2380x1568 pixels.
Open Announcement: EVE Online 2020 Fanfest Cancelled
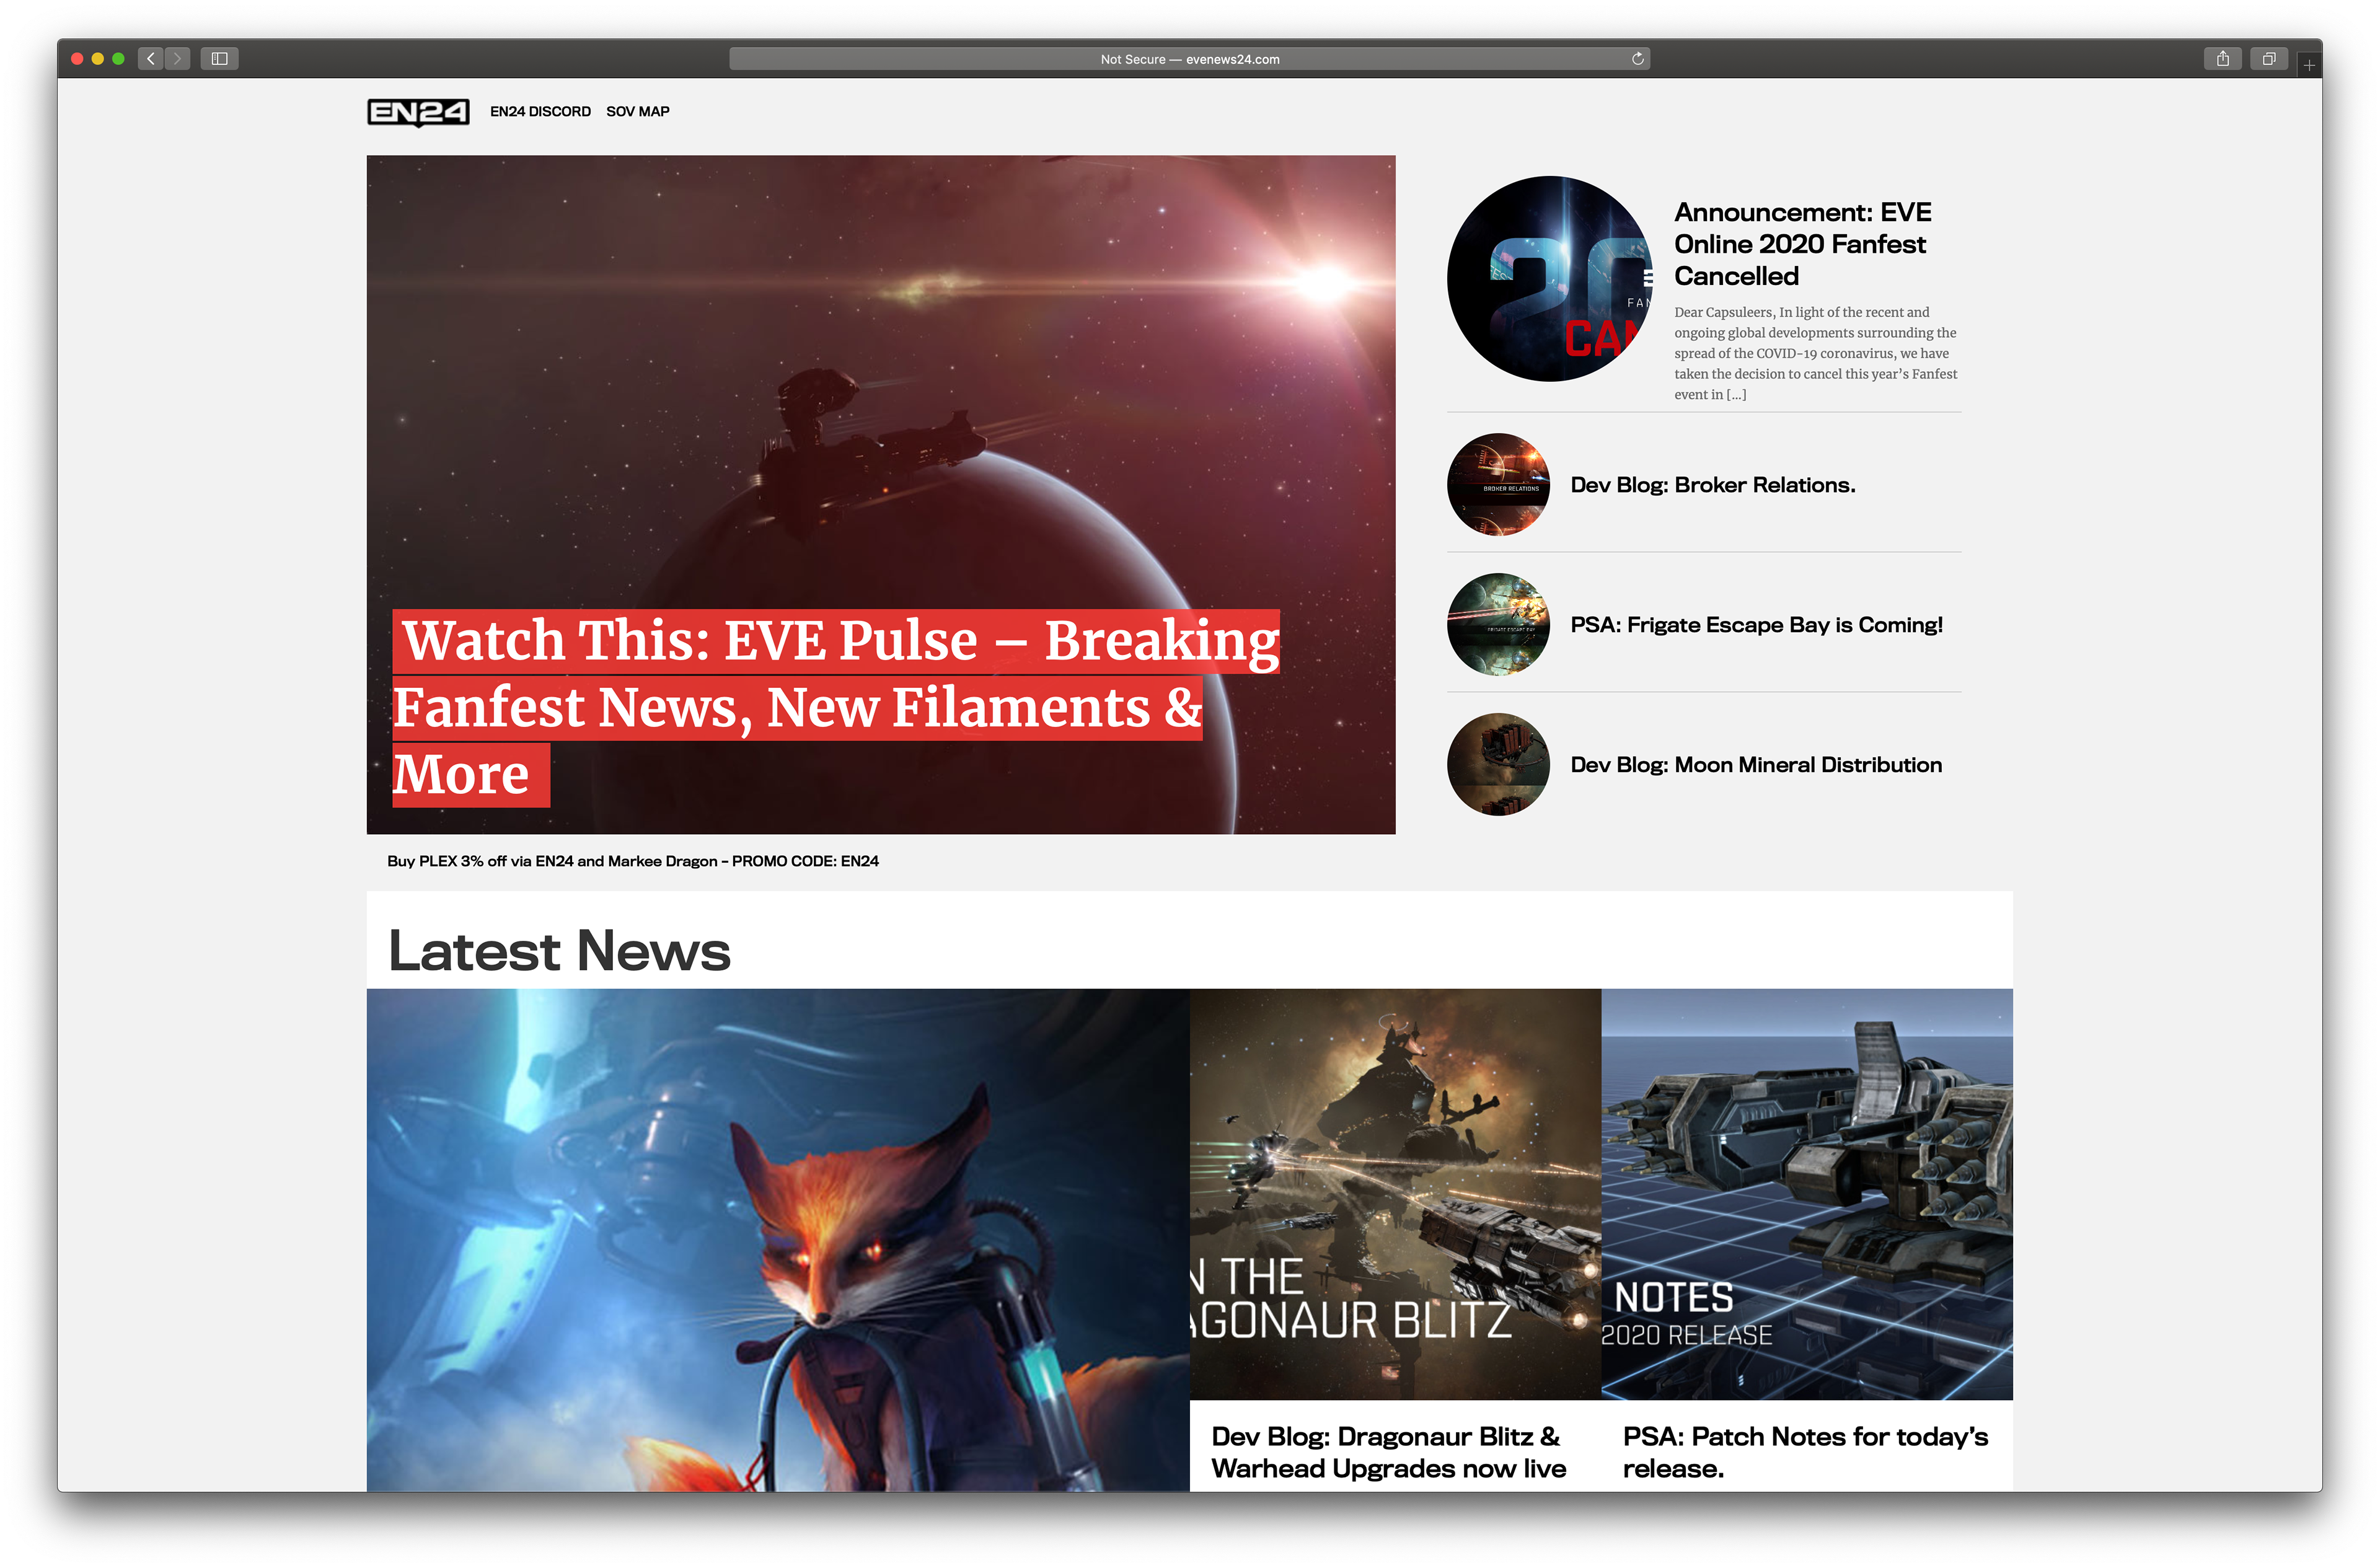[x=1802, y=244]
